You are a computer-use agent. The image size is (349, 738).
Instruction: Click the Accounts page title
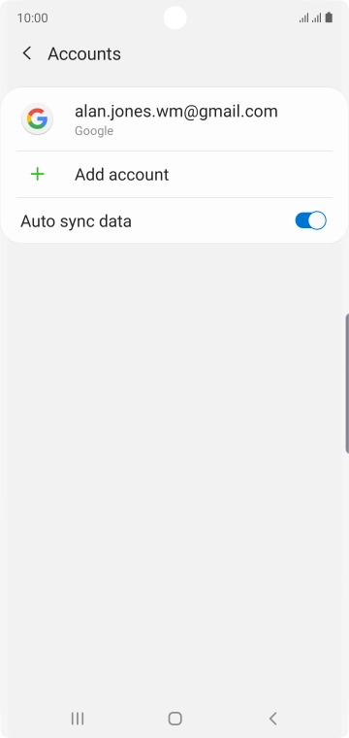tap(84, 54)
